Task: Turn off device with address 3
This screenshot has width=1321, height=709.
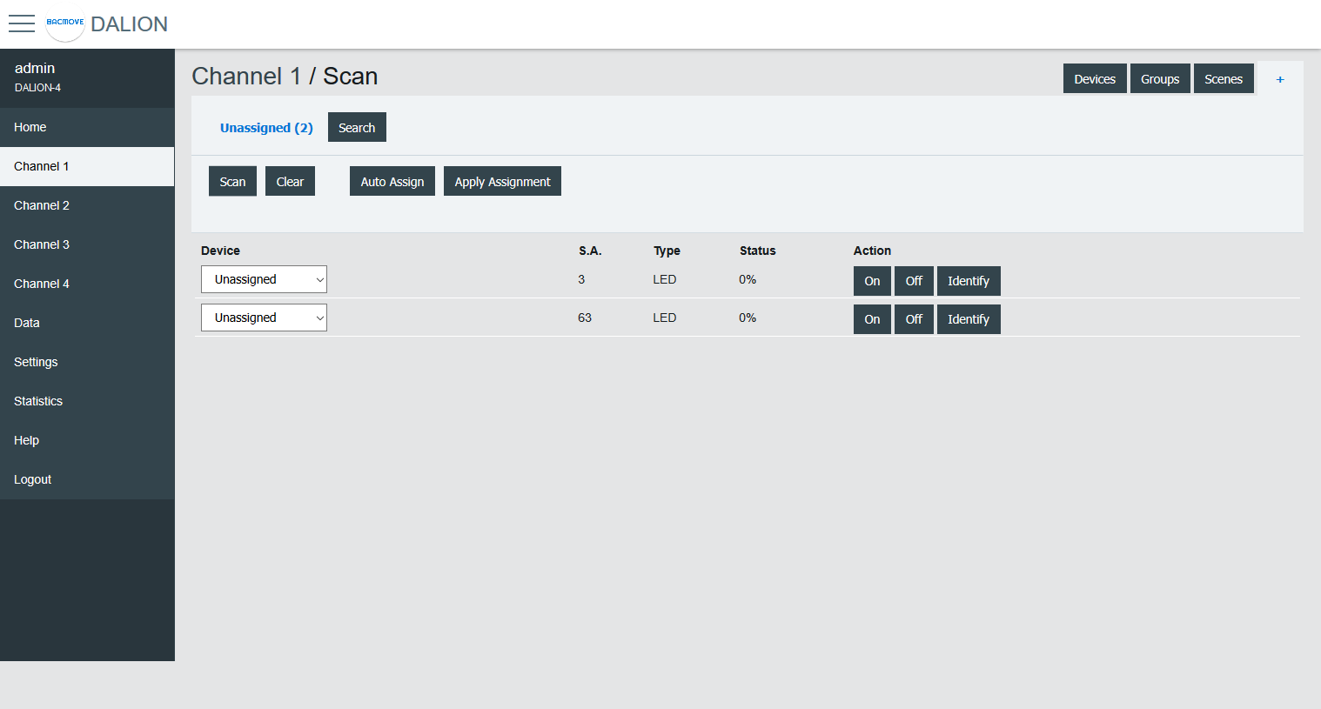Action: coord(913,281)
